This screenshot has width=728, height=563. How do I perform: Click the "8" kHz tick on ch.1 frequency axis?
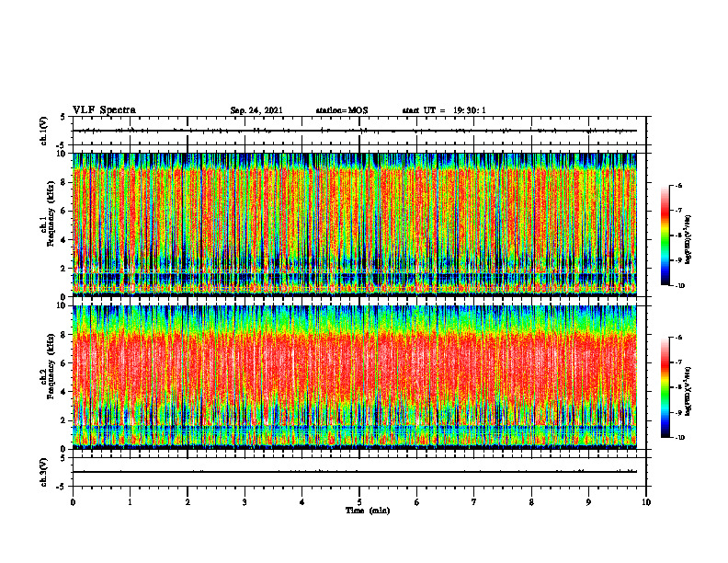(64, 182)
